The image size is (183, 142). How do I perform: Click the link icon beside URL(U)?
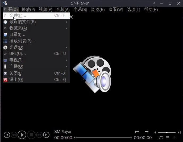tap(5, 54)
